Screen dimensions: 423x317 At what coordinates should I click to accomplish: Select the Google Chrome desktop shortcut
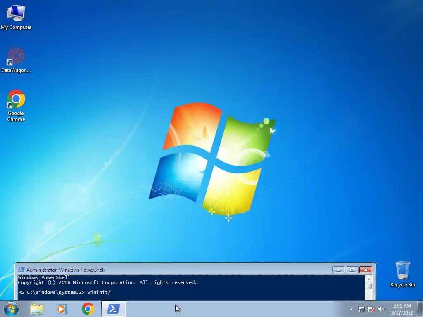(16, 105)
